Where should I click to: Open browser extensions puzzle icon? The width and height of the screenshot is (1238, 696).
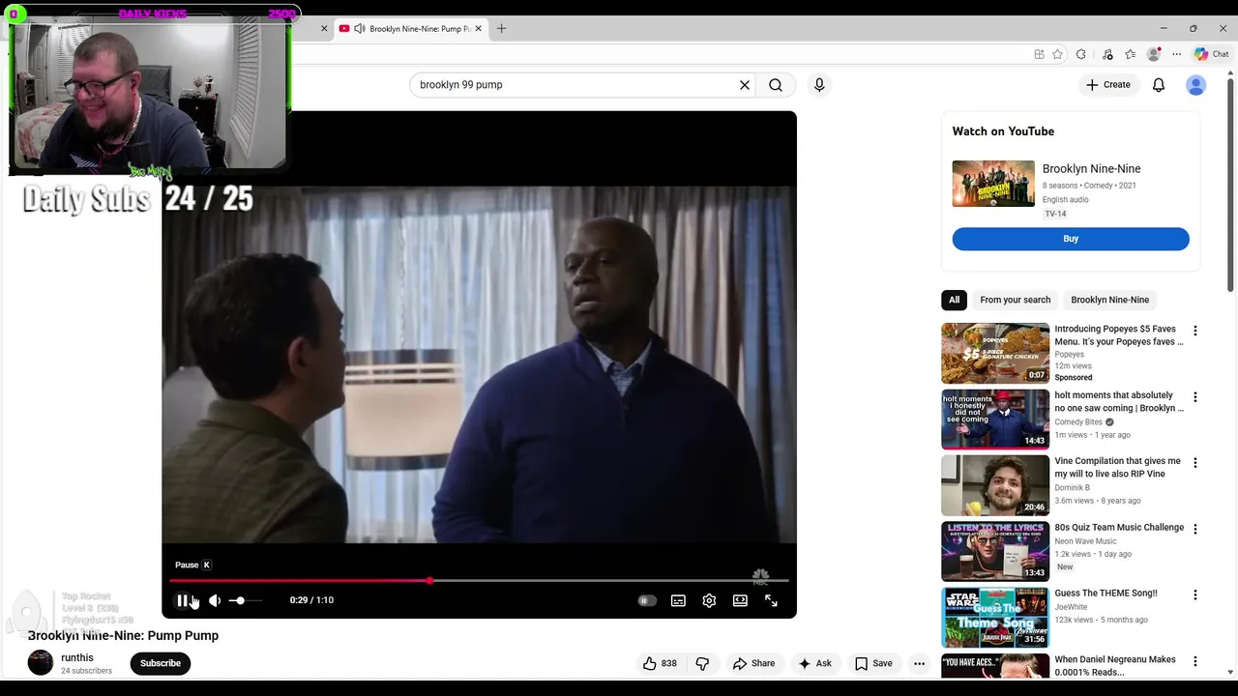pos(1081,54)
